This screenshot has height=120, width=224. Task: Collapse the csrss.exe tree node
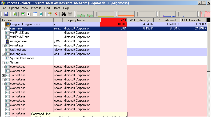click(x=3, y=29)
